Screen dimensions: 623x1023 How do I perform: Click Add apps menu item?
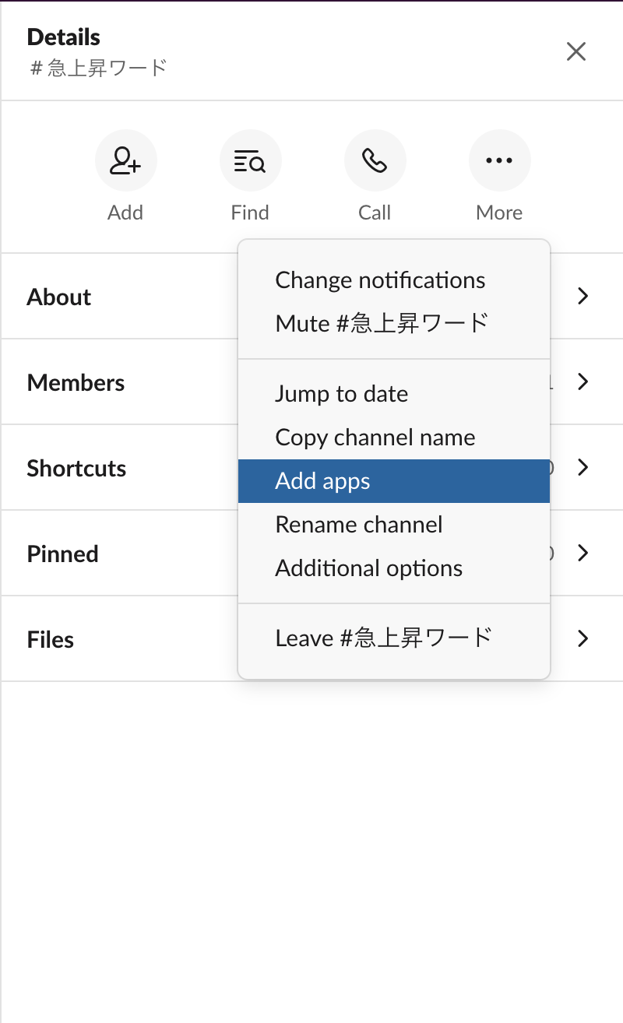(x=322, y=481)
